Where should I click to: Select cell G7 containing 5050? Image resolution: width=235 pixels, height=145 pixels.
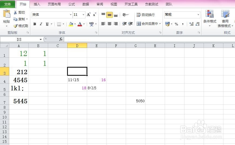(135, 101)
